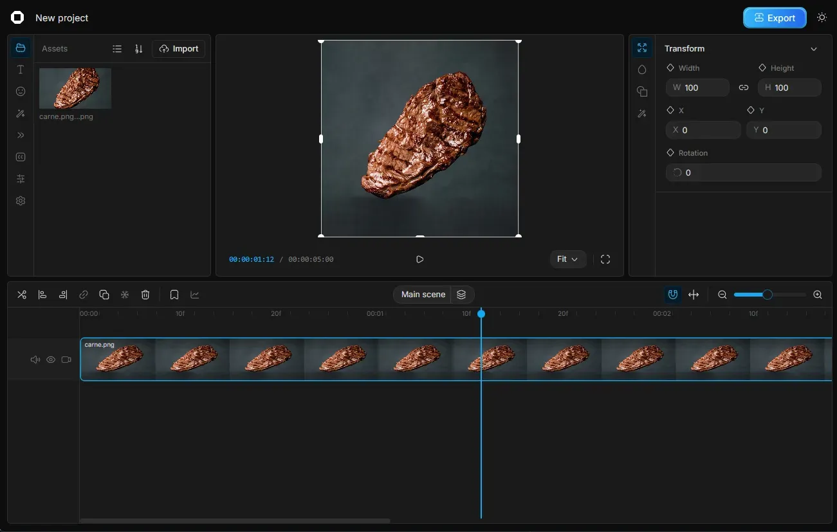Click the Export button
The width and height of the screenshot is (837, 532).
pos(775,18)
